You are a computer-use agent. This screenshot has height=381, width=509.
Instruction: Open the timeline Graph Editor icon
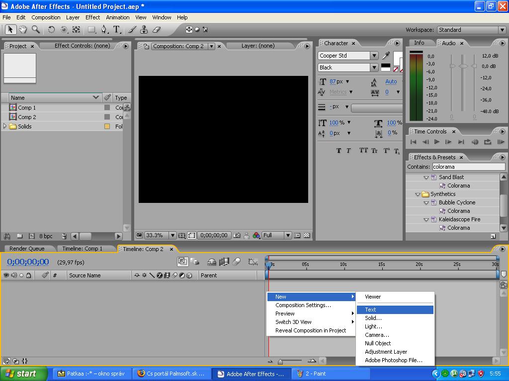click(253, 261)
